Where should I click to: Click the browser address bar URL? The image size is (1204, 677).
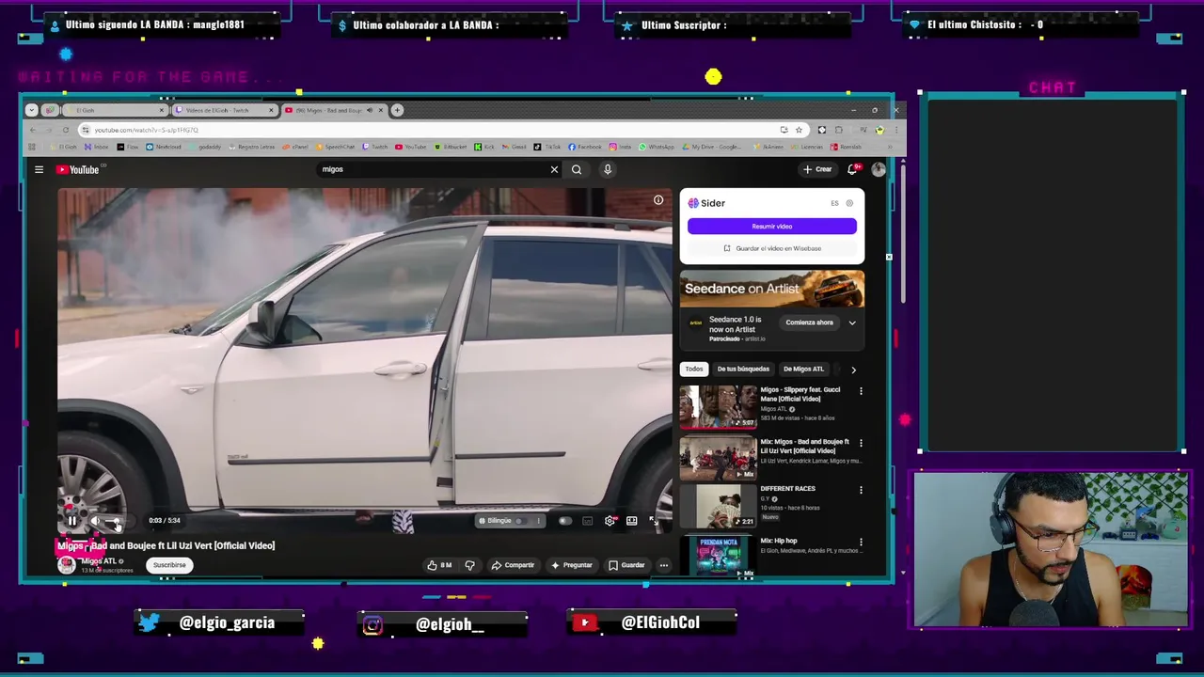click(146, 130)
